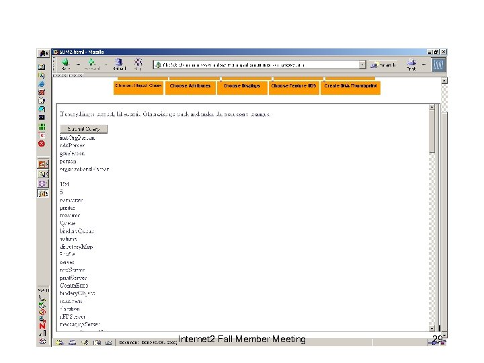Click the red circle X icon in sidebar
Screen dimensions: 484x363
click(42, 144)
